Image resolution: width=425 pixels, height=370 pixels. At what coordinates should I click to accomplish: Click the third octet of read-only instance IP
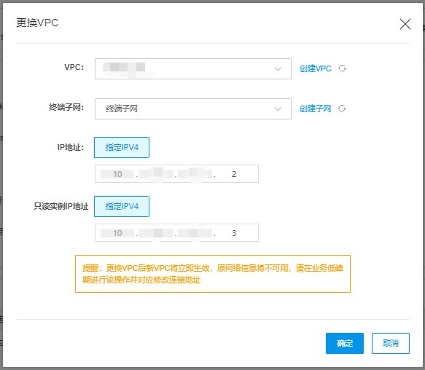(x=195, y=233)
